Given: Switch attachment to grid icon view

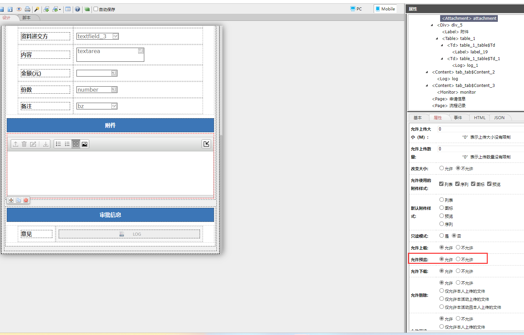Looking at the screenshot, I should (x=76, y=144).
